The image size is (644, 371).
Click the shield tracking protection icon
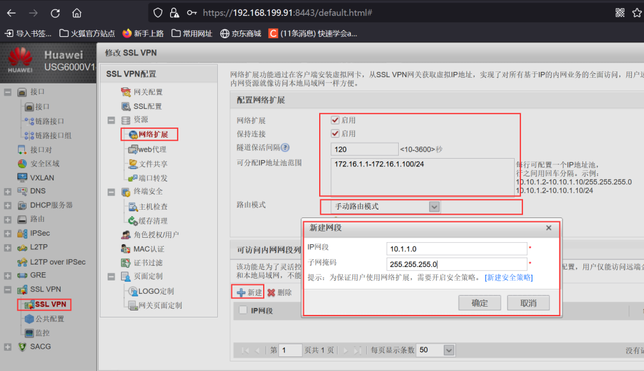[158, 13]
